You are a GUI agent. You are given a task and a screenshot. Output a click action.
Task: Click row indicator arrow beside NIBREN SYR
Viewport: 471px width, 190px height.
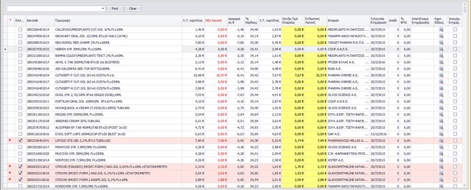[5, 49]
